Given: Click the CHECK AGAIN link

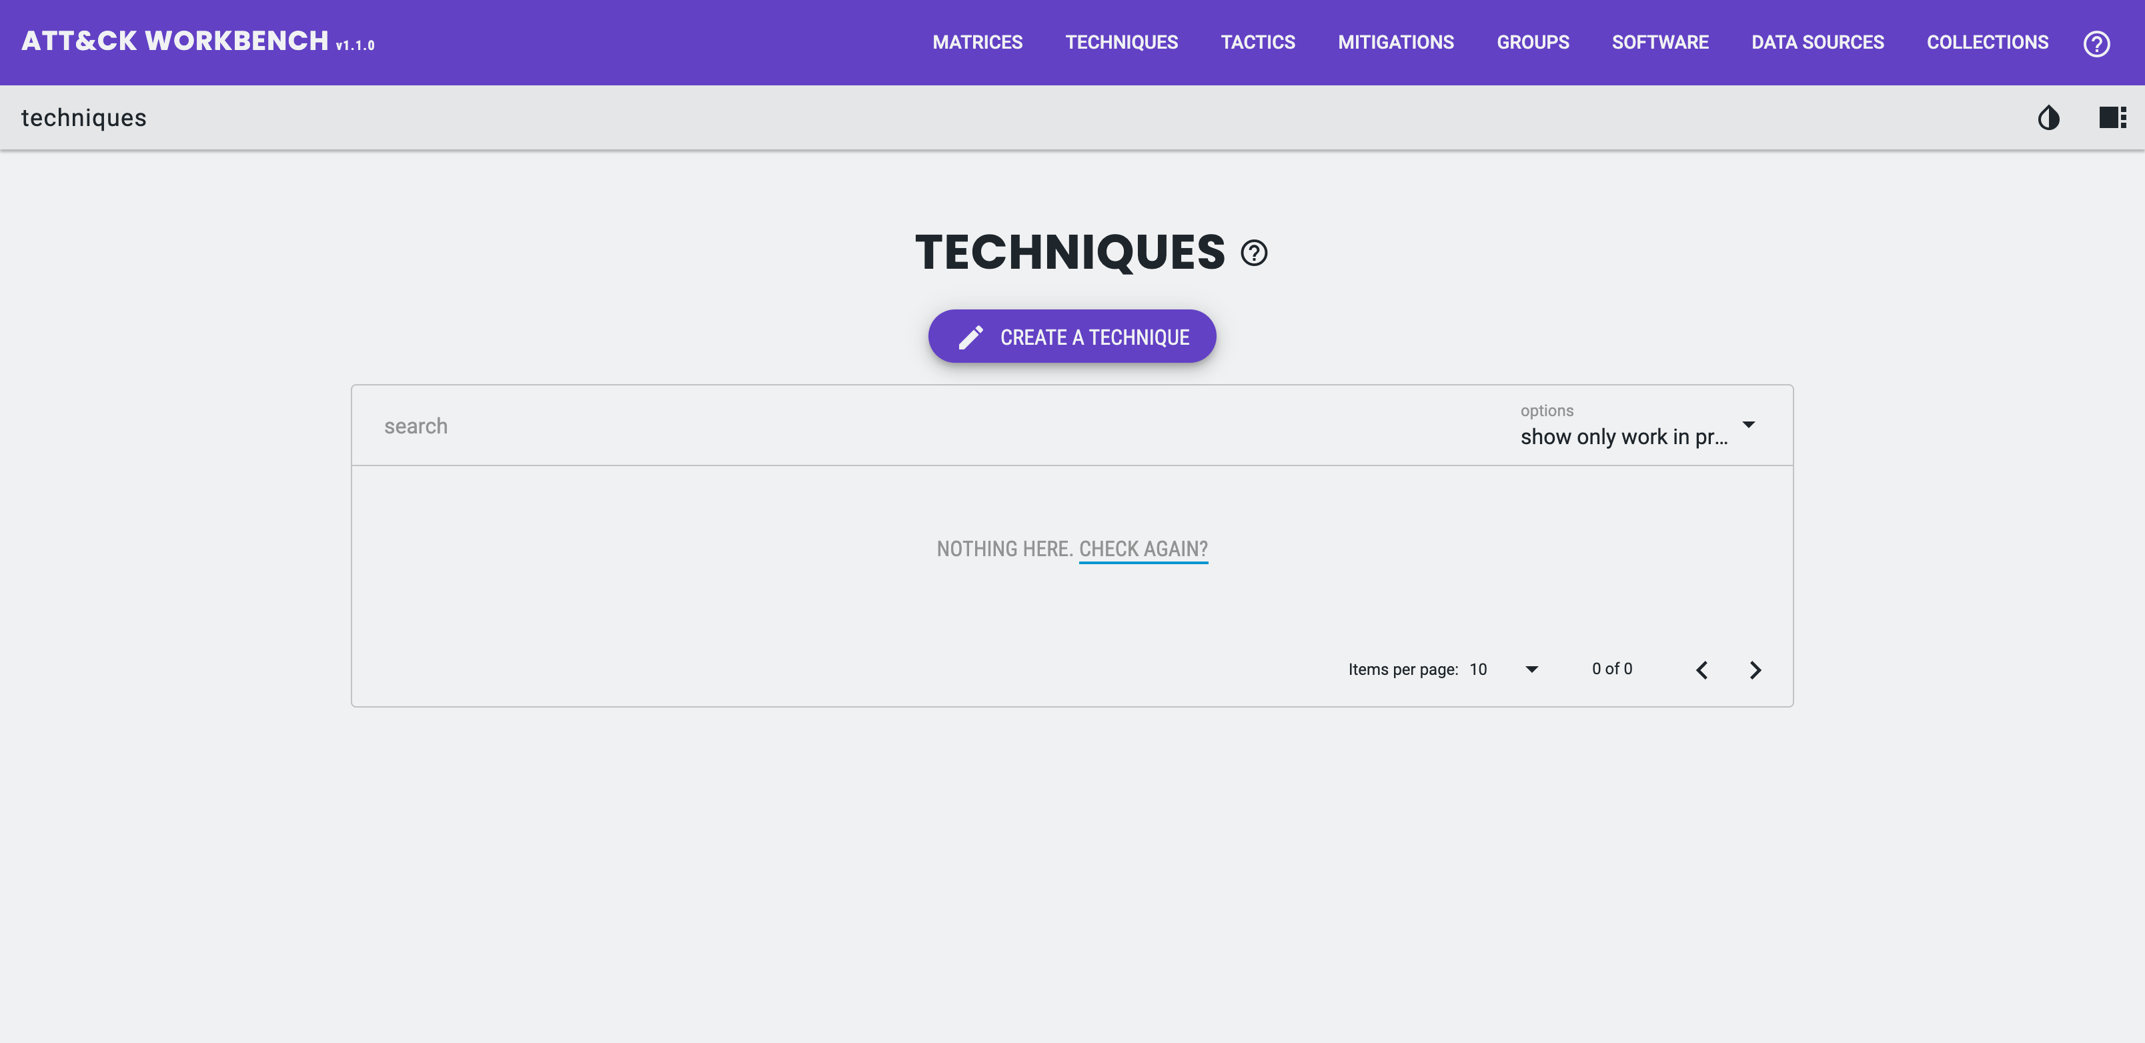Looking at the screenshot, I should (1144, 548).
